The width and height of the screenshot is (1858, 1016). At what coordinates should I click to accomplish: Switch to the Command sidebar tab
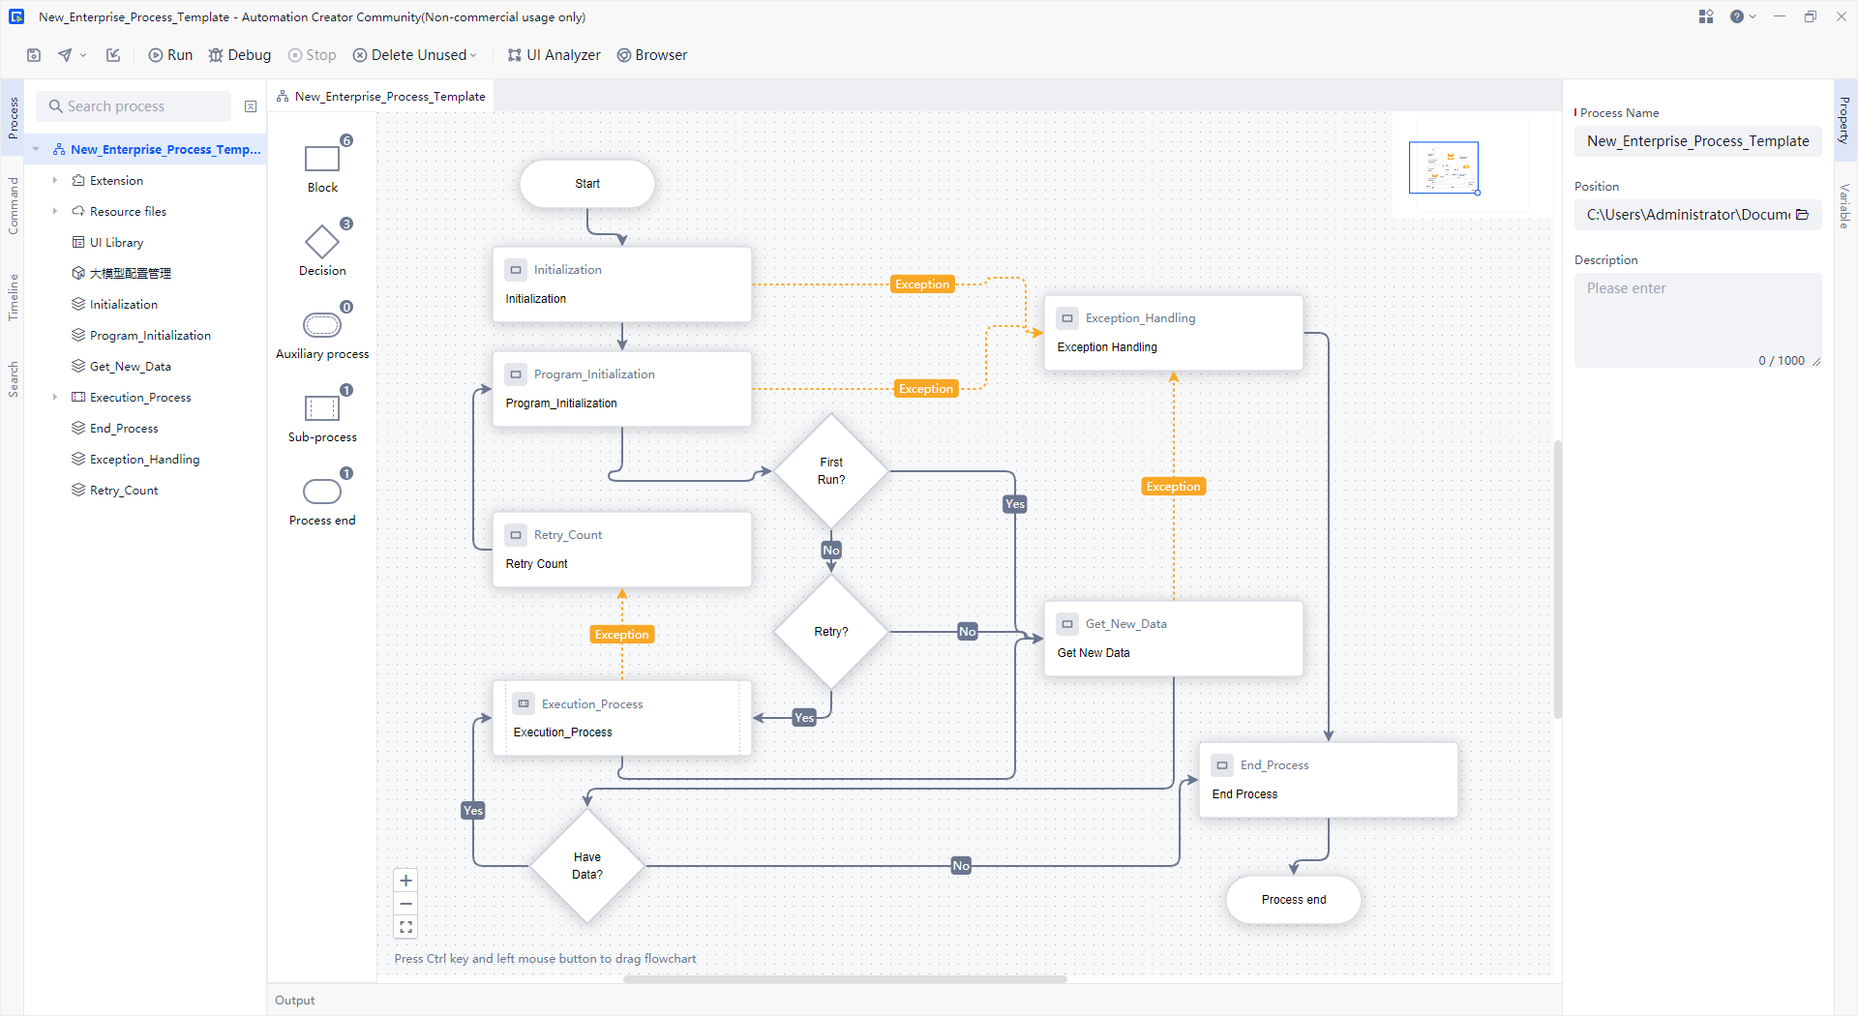tap(13, 198)
